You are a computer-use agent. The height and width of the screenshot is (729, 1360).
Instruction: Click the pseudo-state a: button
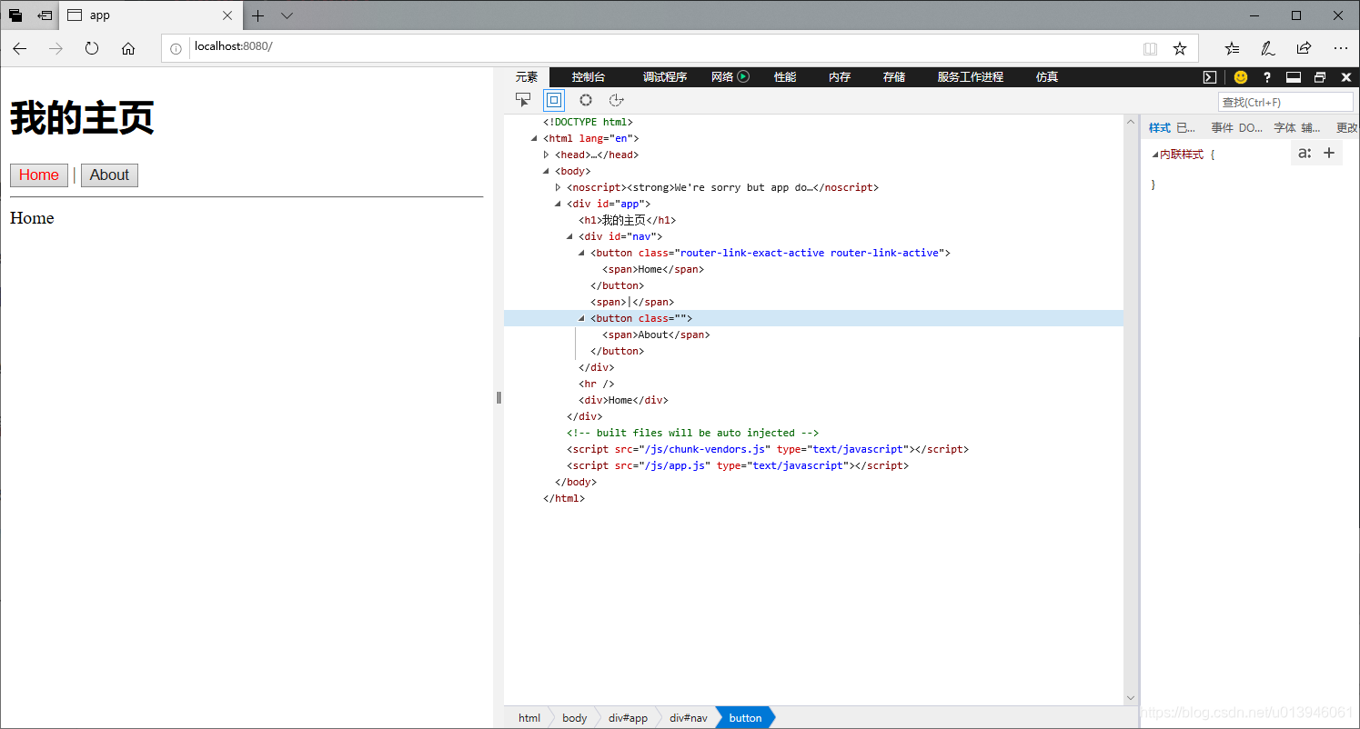[x=1305, y=153]
